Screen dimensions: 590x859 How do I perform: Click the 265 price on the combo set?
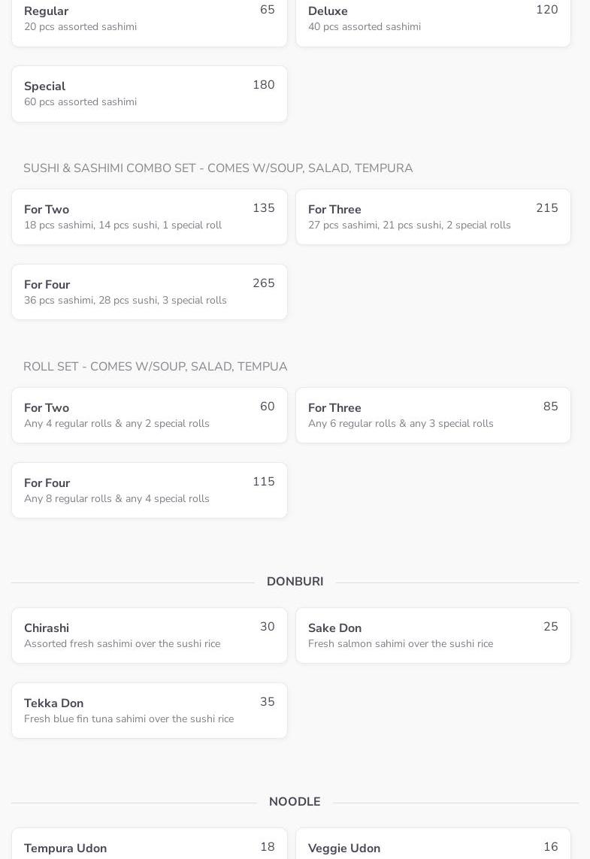click(263, 283)
